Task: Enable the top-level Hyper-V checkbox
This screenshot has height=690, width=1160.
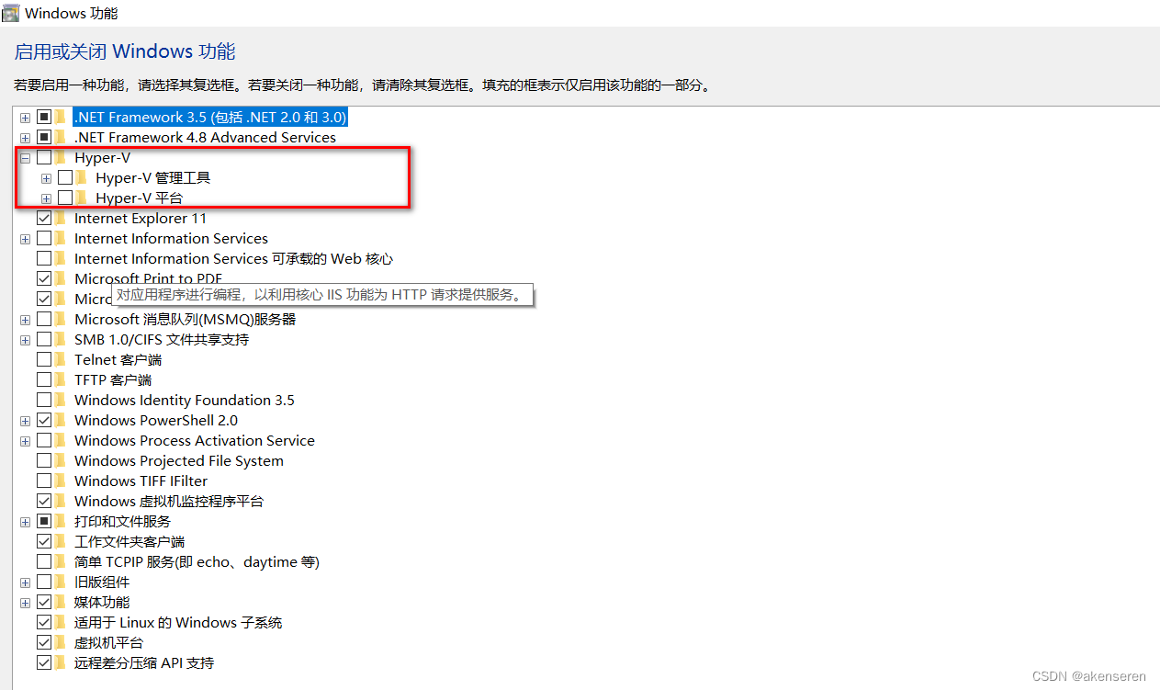Action: [x=44, y=158]
